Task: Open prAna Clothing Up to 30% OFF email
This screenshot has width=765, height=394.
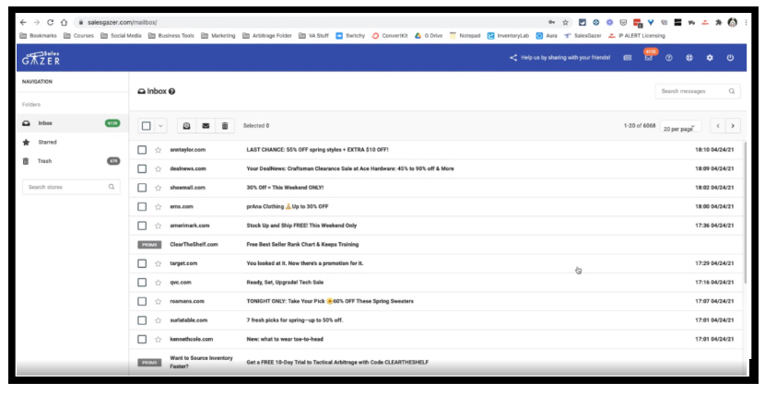Action: 288,207
